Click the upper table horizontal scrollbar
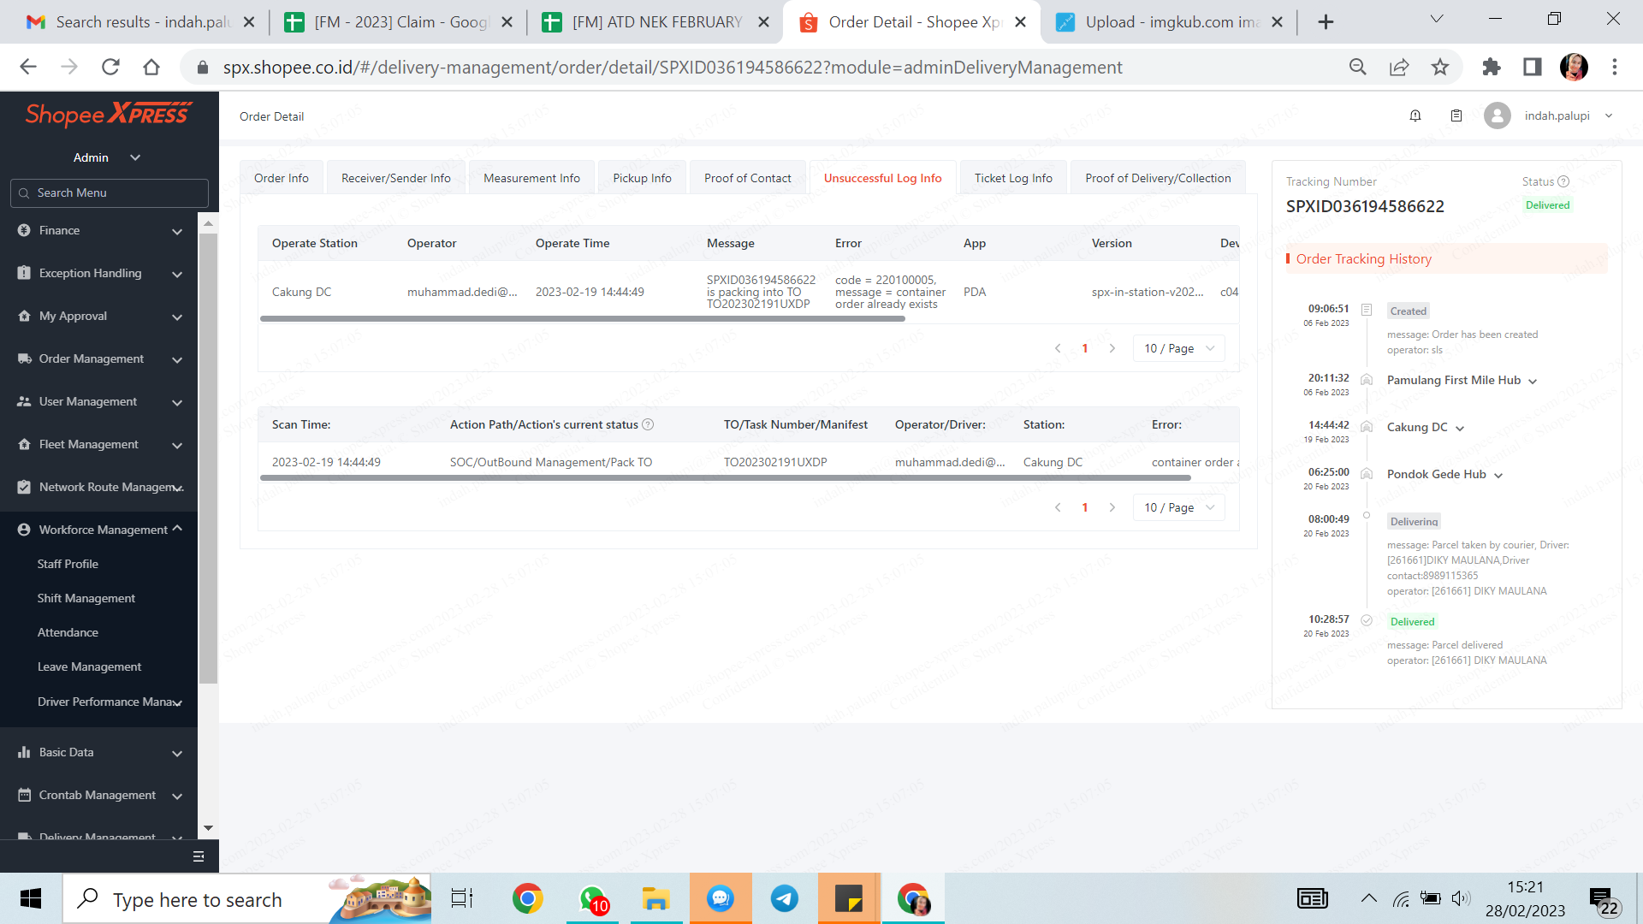The image size is (1643, 924). click(582, 318)
